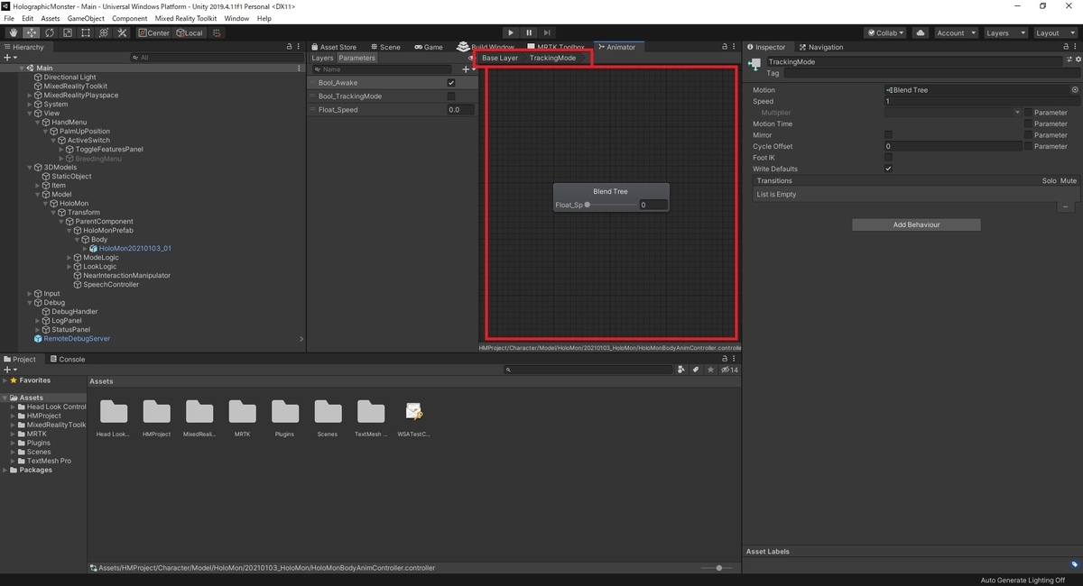Select the Transform tool in toolbar

(x=103, y=32)
